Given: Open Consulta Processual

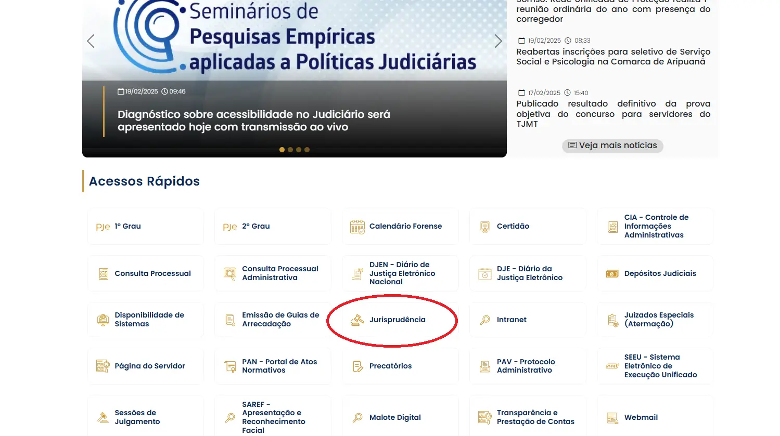Looking at the screenshot, I should 145,273.
